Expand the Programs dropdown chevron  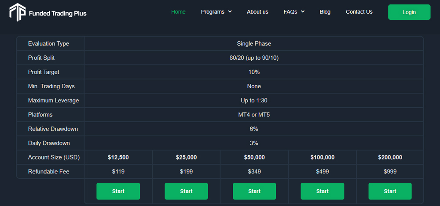[x=230, y=12]
